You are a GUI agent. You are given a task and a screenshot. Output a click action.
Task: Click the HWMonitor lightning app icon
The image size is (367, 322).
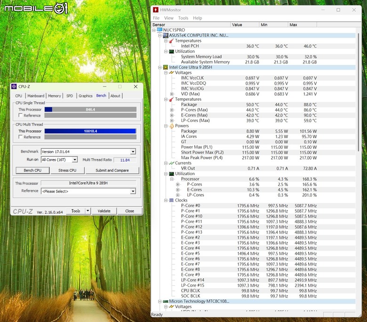156,10
